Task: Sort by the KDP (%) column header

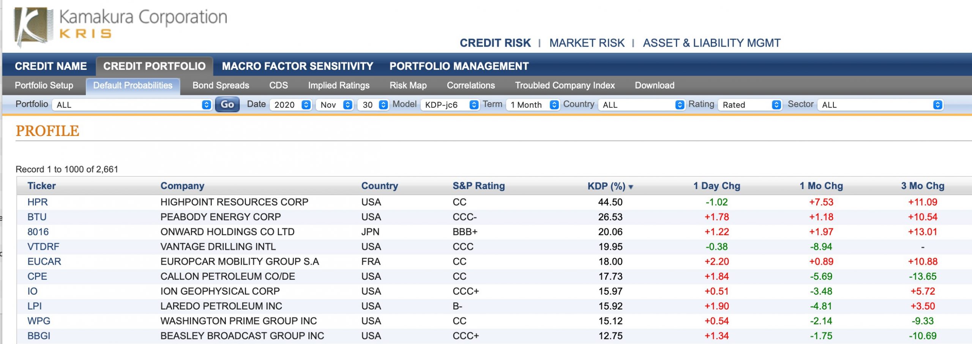Action: point(606,186)
